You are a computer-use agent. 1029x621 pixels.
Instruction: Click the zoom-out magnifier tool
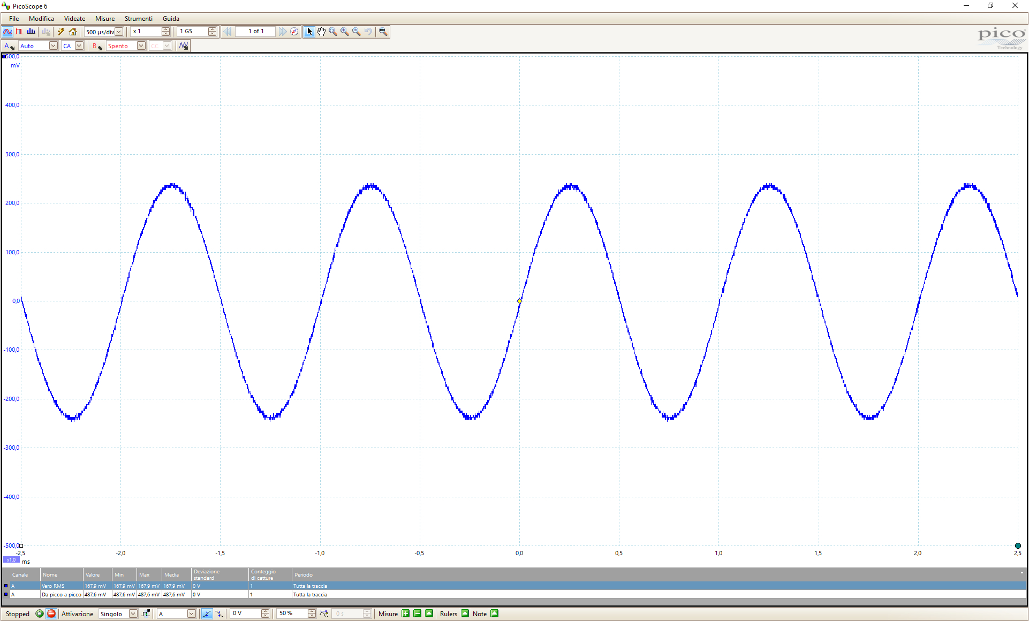[x=356, y=32]
